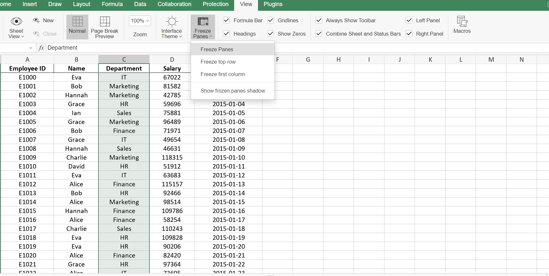
Task: Click the date cell 2015-01-13
Action: pos(228,184)
